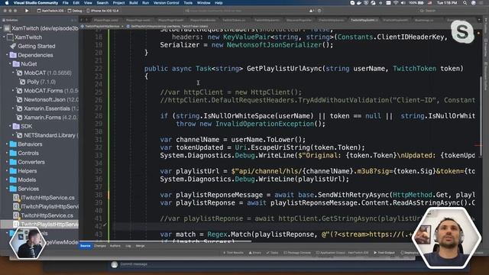This screenshot has height=275, width=489.
Task: Expand the MobCAT (1.0.5656) package node
Action: point(14,73)
